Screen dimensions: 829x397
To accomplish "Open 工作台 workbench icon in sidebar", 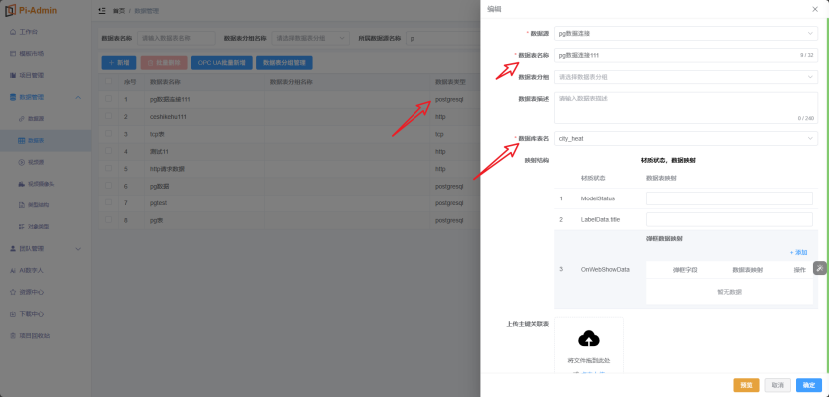I will tap(13, 32).
